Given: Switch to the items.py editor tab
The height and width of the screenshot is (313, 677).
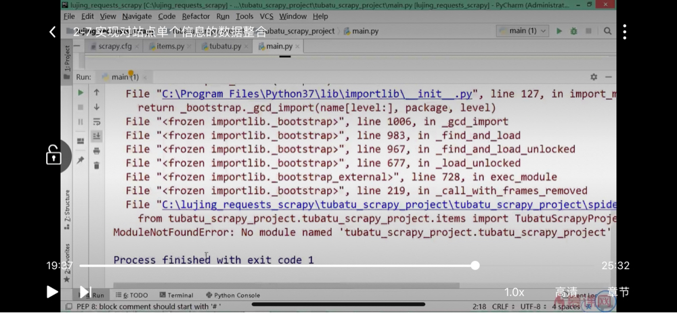Looking at the screenshot, I should click(x=170, y=47).
